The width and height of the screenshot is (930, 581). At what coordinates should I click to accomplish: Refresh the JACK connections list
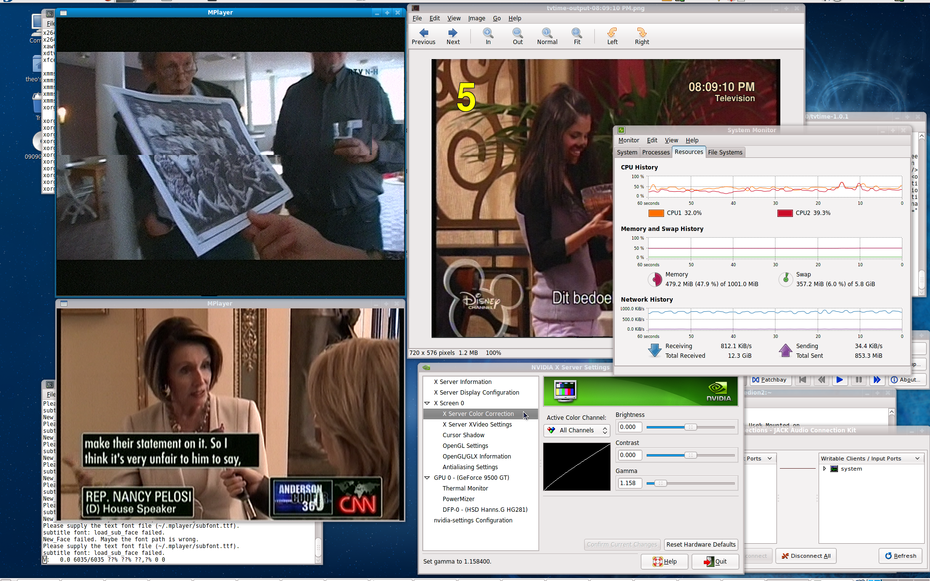pyautogui.click(x=900, y=556)
